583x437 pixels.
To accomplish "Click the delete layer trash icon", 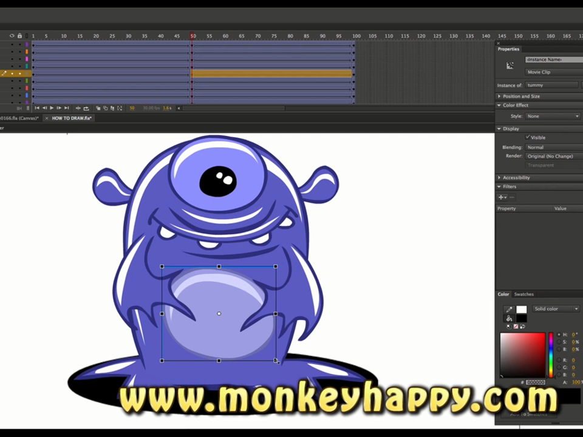I will (x=28, y=109).
